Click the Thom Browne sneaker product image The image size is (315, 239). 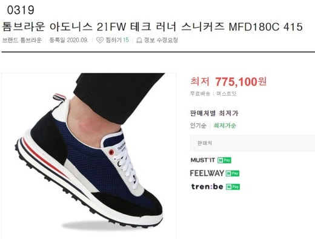click(89, 156)
